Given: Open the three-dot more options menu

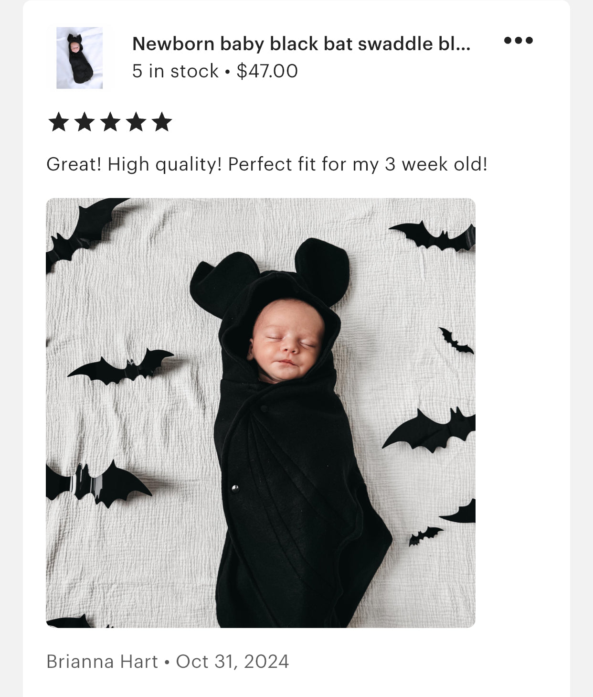Looking at the screenshot, I should [x=518, y=41].
